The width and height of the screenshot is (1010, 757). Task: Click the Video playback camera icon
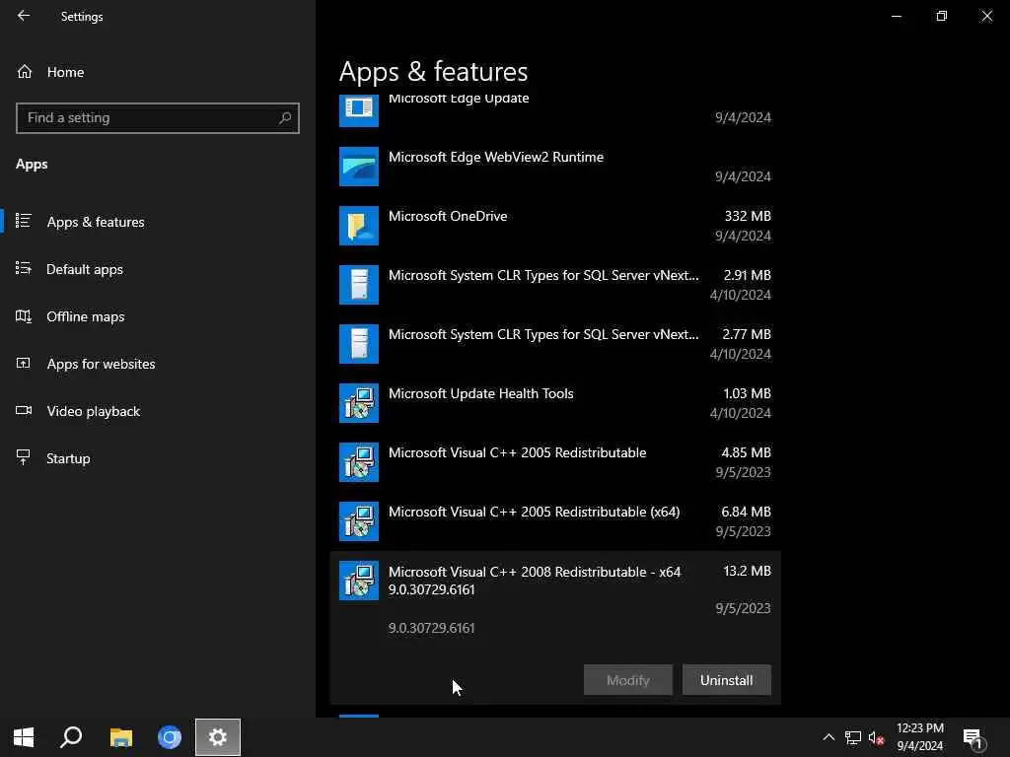pos(24,410)
